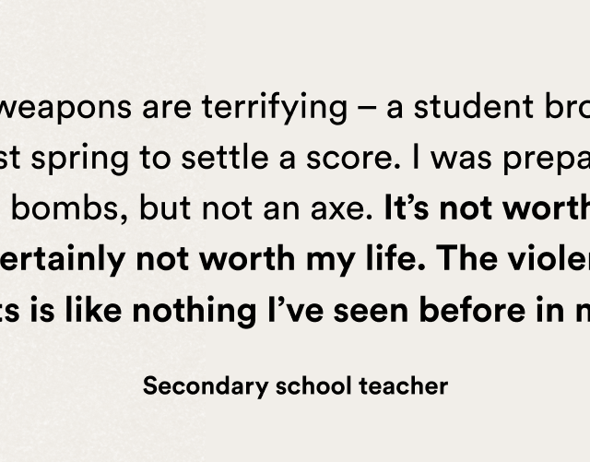
Task: Click the word 'student' in first line
Action: pyautogui.click(x=473, y=106)
